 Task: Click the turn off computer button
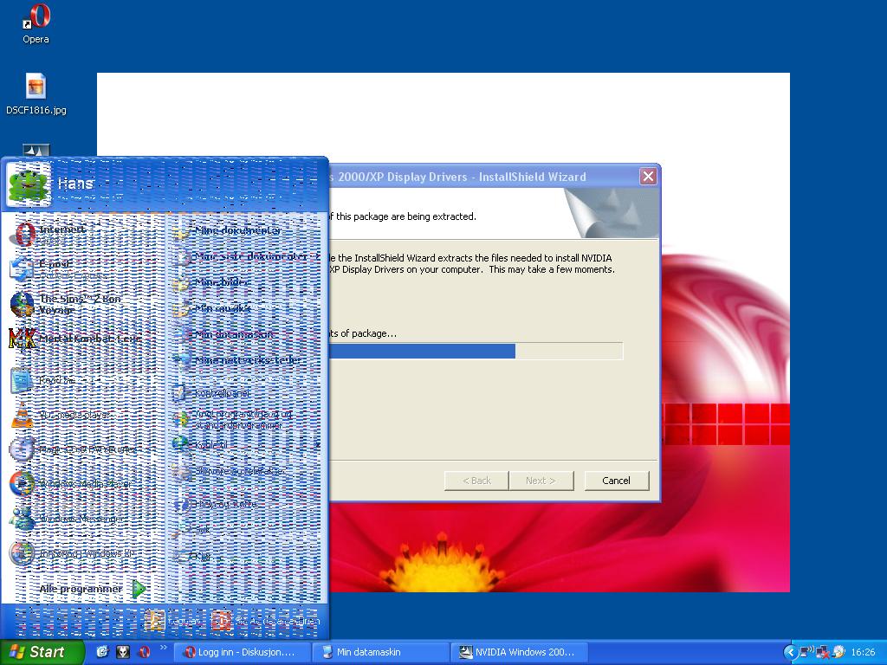[266, 621]
